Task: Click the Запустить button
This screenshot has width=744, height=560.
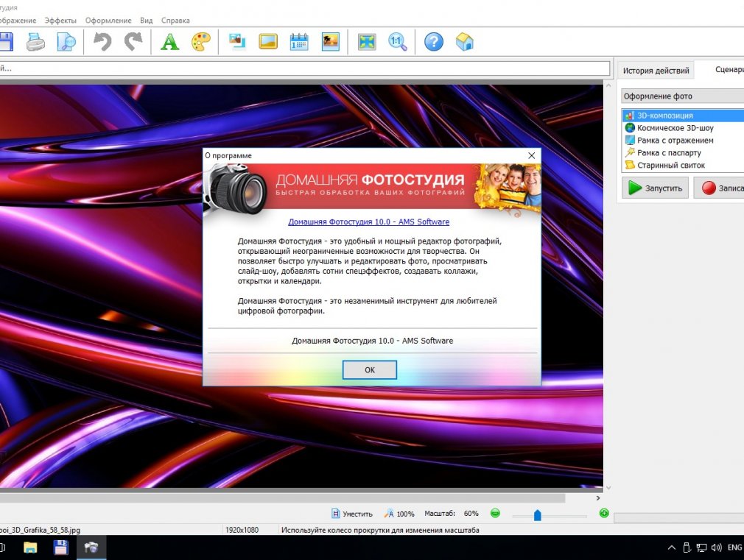Action: (655, 188)
